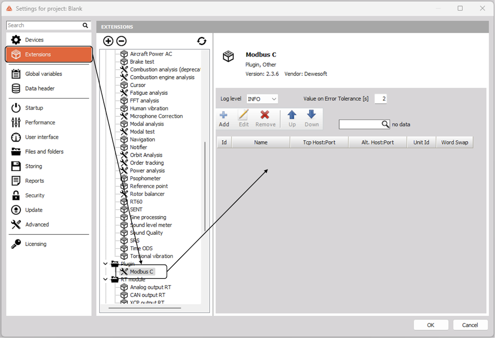This screenshot has width=495, height=338.
Task: Collapse the RT module tree node
Action: pyautogui.click(x=105, y=279)
